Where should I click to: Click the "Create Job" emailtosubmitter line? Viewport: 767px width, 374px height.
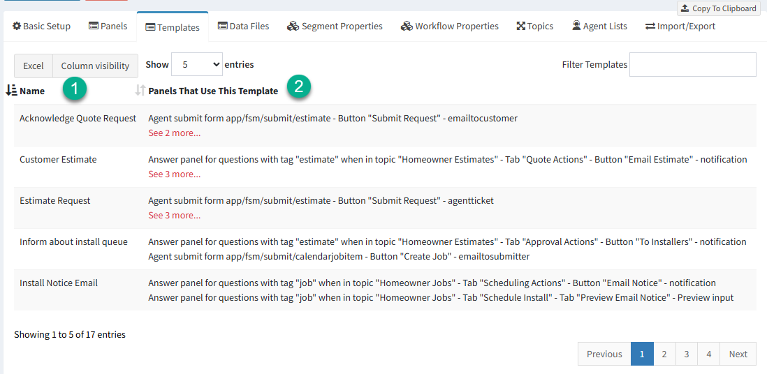pos(340,255)
